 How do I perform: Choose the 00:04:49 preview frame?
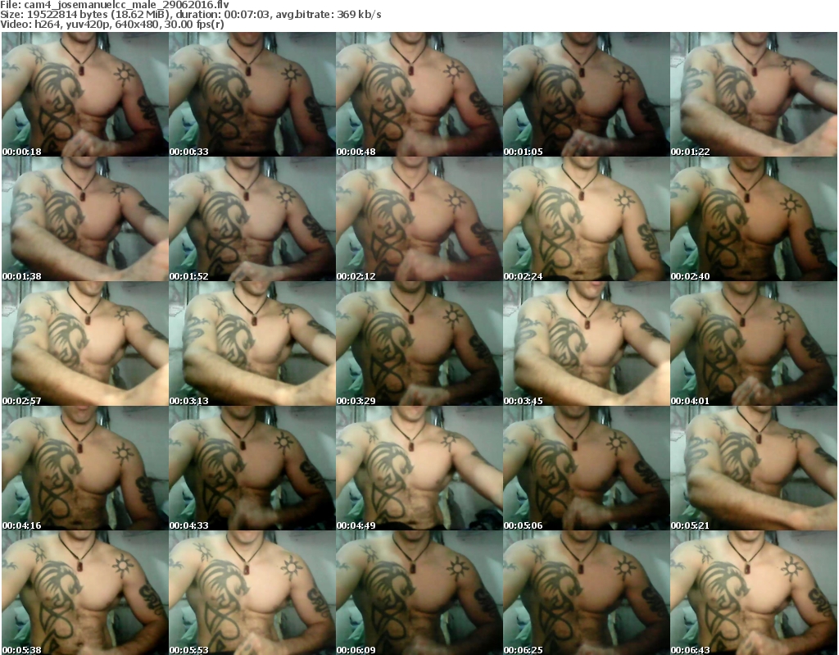419,468
